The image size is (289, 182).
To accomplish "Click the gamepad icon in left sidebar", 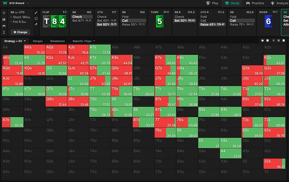I will pos(4,25).
